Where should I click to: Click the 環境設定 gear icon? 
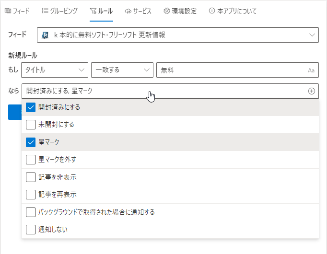(x=167, y=11)
